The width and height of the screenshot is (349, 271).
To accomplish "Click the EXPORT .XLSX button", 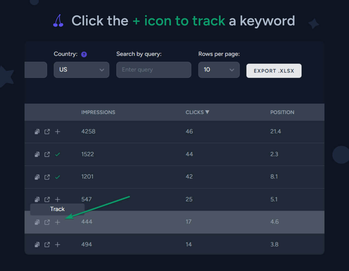I will (274, 71).
